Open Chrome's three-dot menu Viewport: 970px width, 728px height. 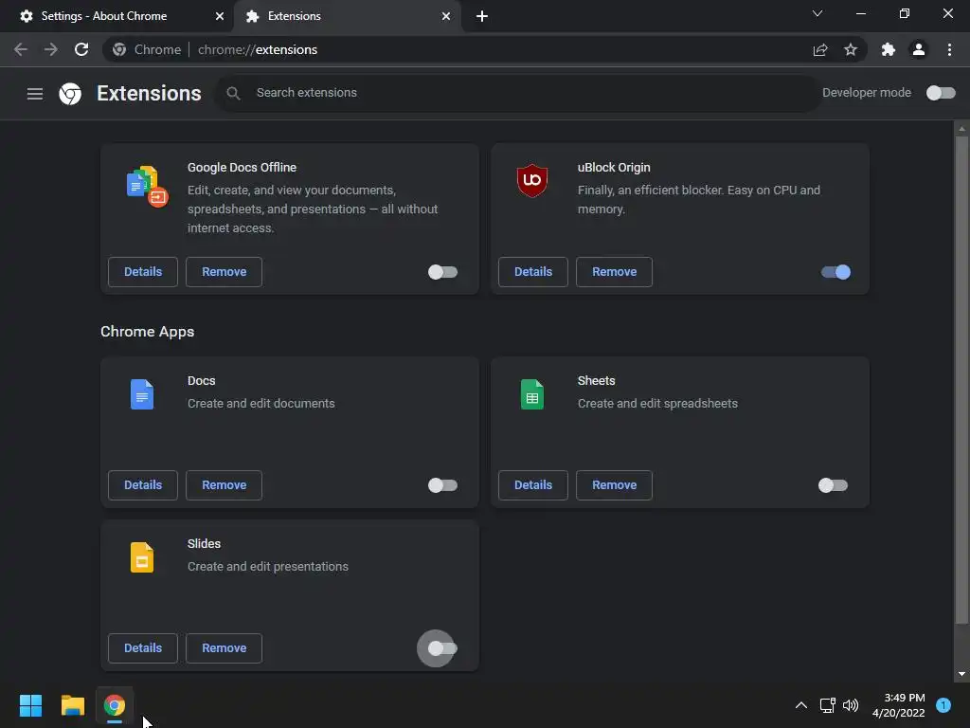pyautogui.click(x=949, y=49)
